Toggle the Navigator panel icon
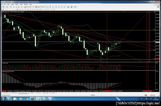The image size is (161, 106). [x=16, y=7]
